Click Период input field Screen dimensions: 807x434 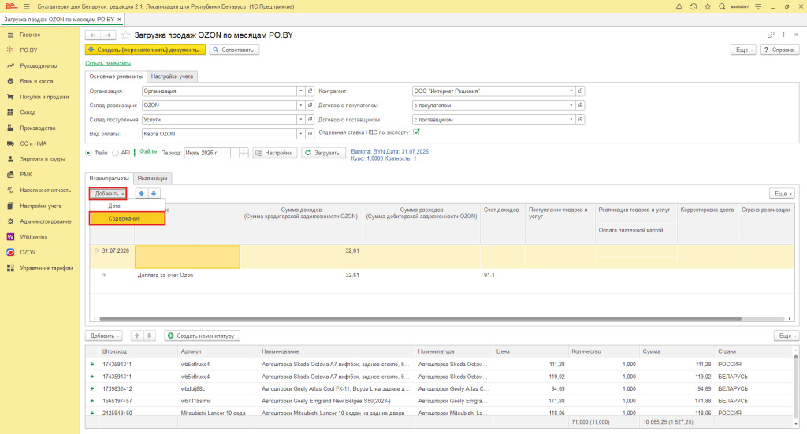208,153
